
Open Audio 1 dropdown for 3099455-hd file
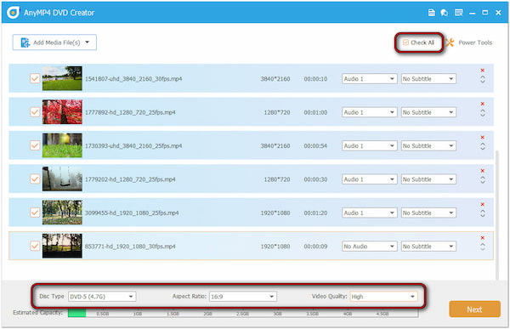pos(369,213)
